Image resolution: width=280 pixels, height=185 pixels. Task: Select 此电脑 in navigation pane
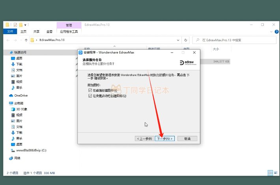19,103
